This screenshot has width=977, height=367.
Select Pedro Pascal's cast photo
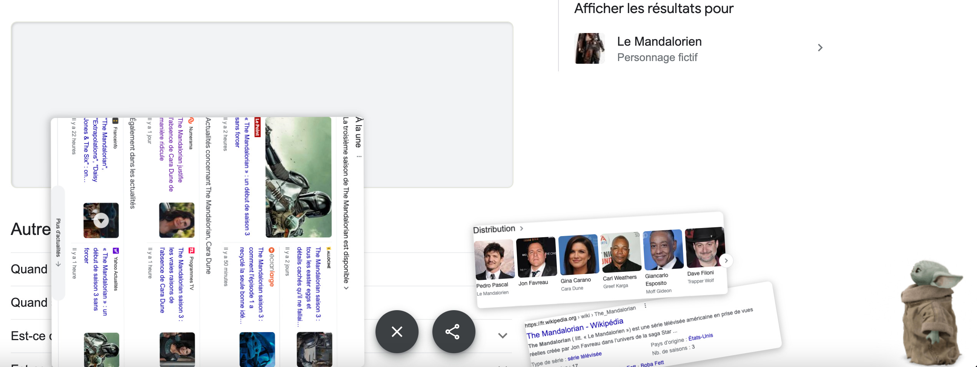point(494,260)
